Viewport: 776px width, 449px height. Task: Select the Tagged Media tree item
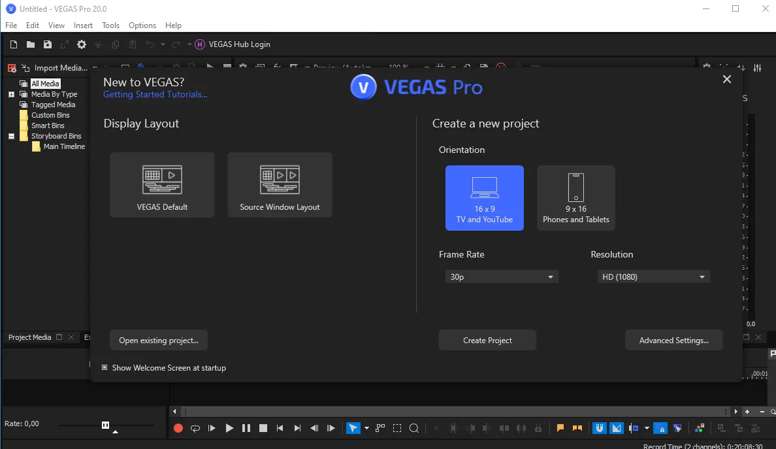point(53,105)
